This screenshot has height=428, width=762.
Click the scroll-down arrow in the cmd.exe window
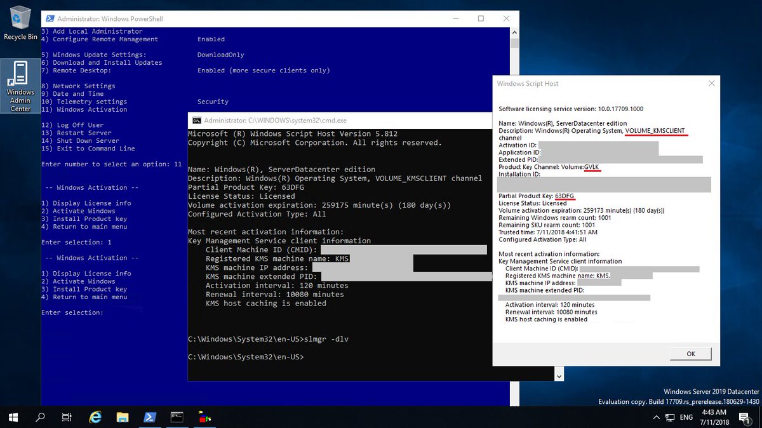coord(559,376)
